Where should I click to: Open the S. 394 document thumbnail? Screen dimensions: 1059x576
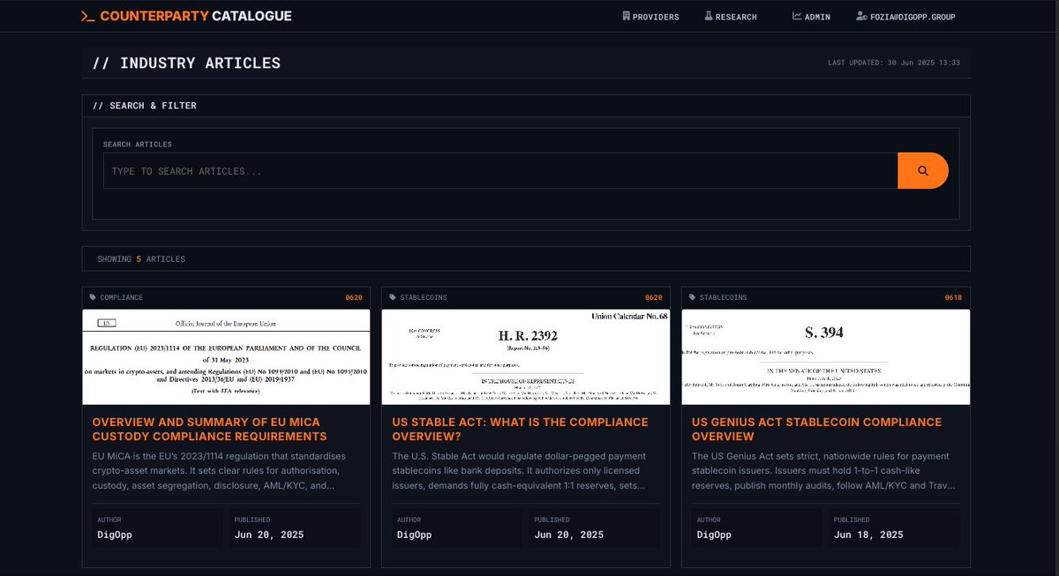(x=826, y=357)
